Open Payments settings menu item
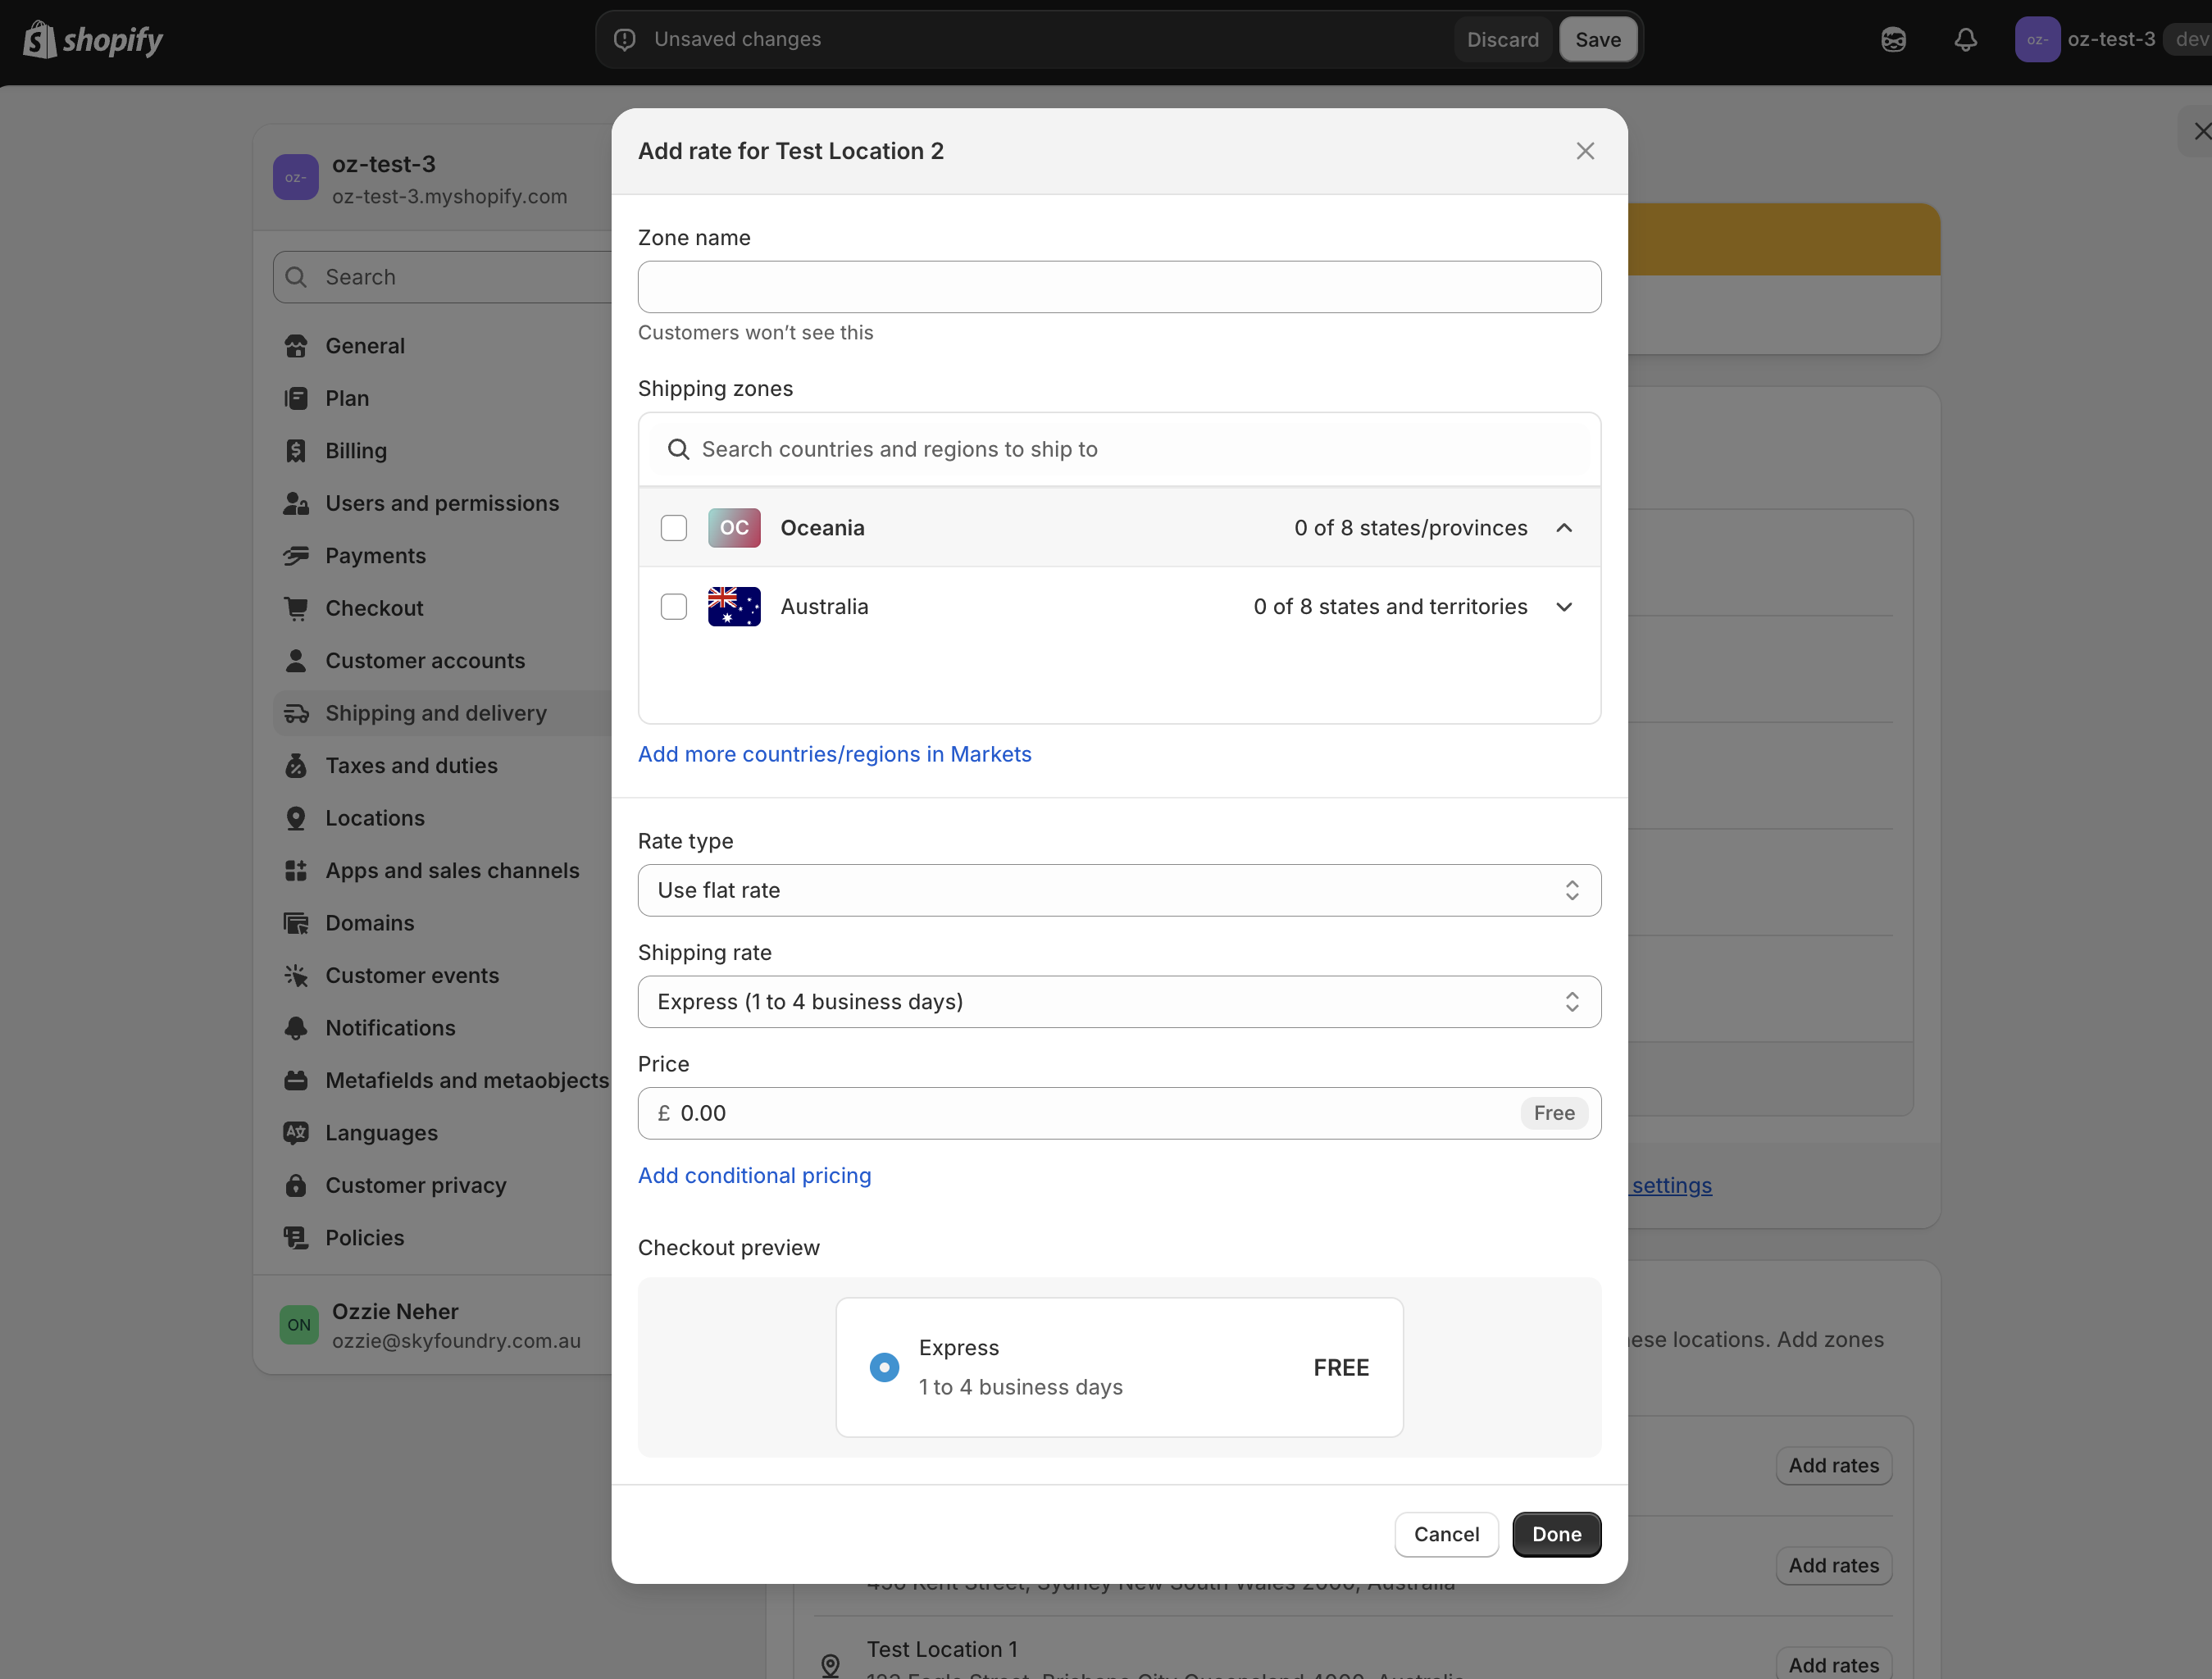This screenshot has height=1679, width=2212. coord(375,556)
